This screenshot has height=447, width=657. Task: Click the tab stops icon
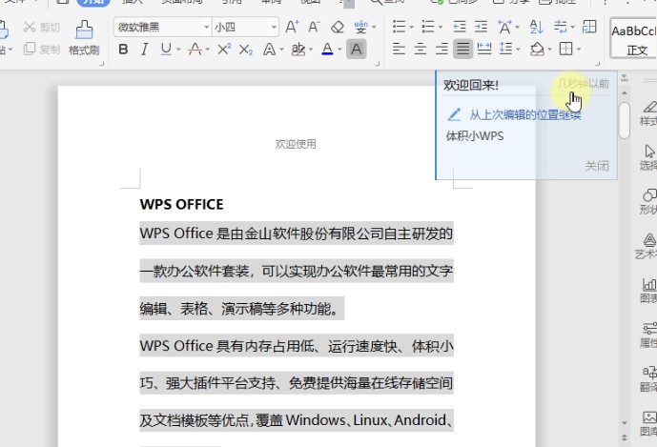point(560,27)
